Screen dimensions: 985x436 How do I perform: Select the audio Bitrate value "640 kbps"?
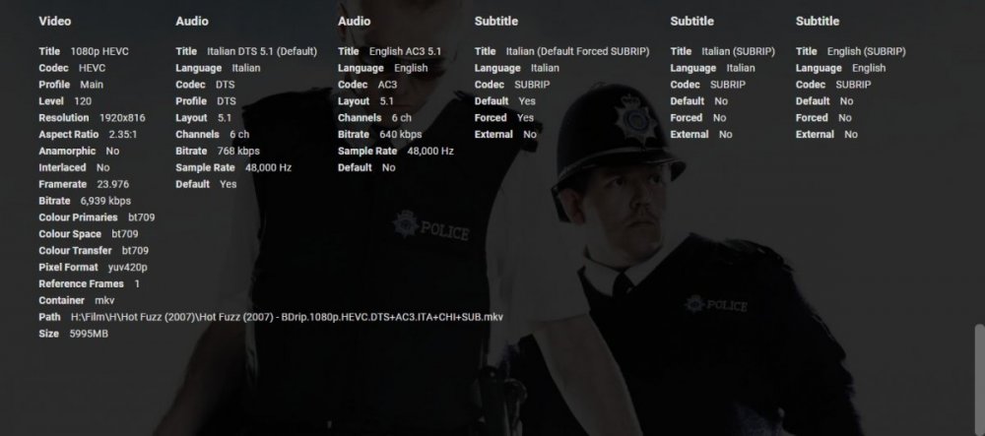click(400, 134)
